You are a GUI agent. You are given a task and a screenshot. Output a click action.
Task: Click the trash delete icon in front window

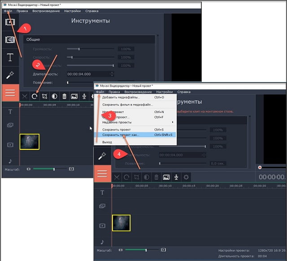coord(157,177)
